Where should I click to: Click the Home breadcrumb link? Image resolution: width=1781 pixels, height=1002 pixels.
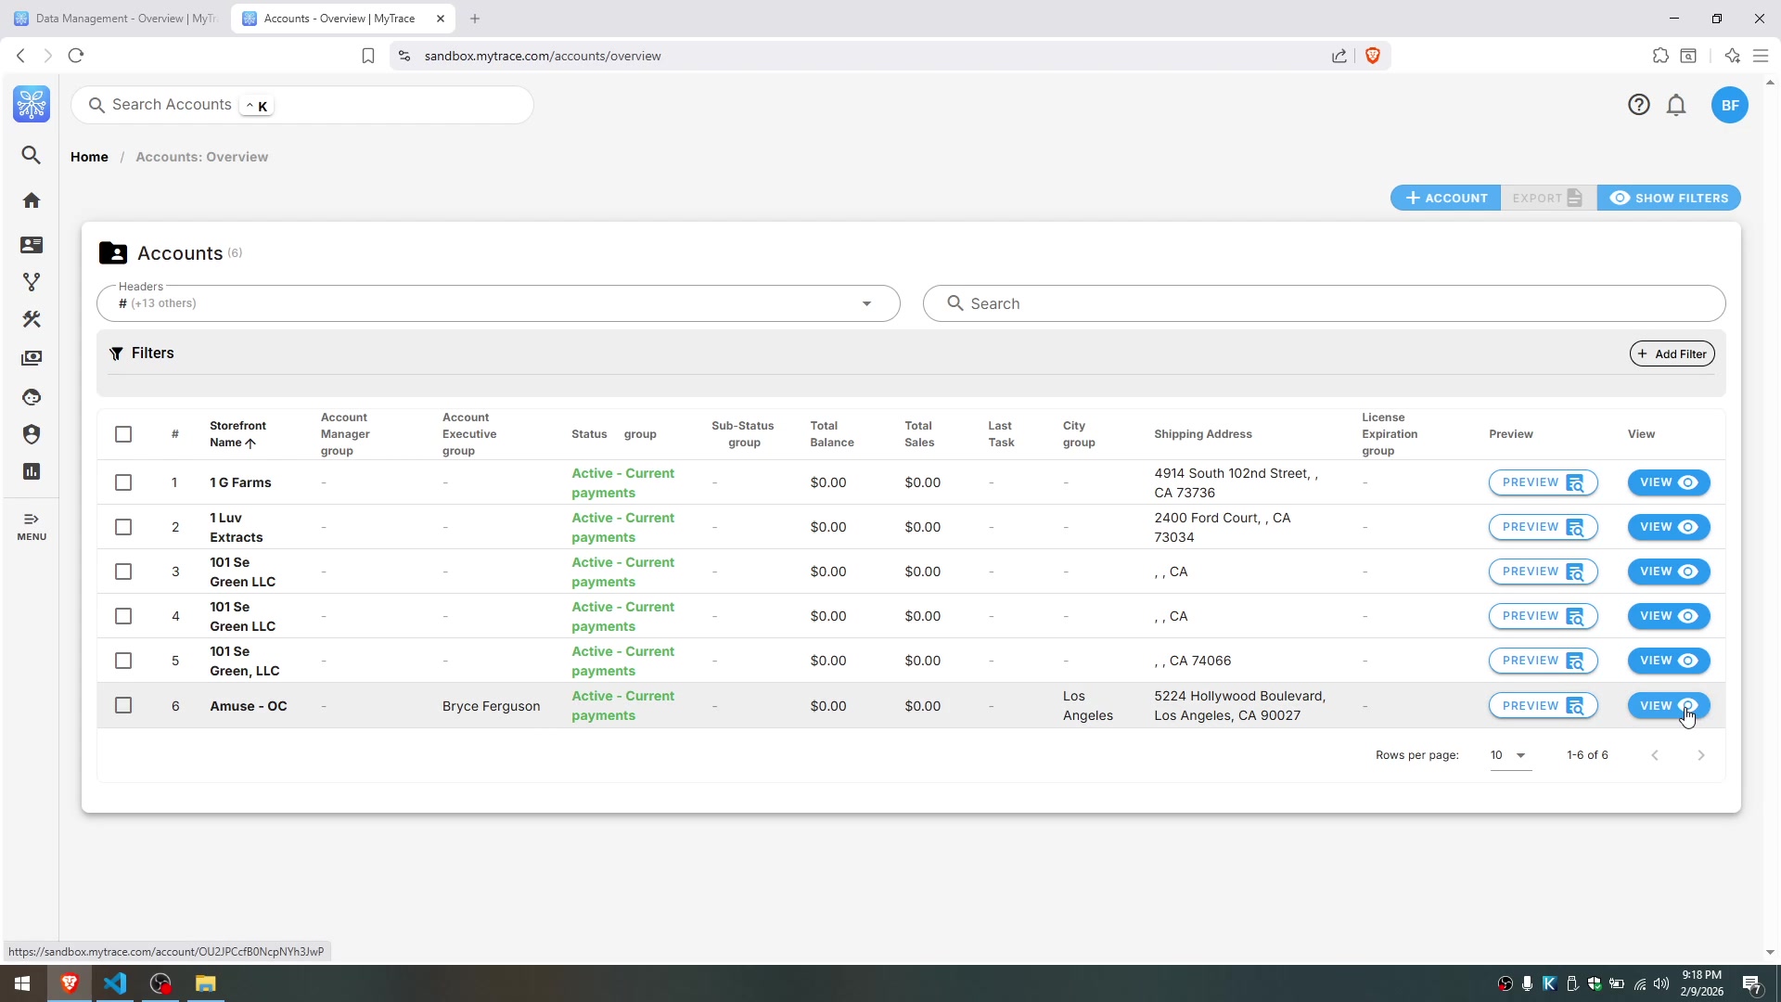tap(89, 157)
